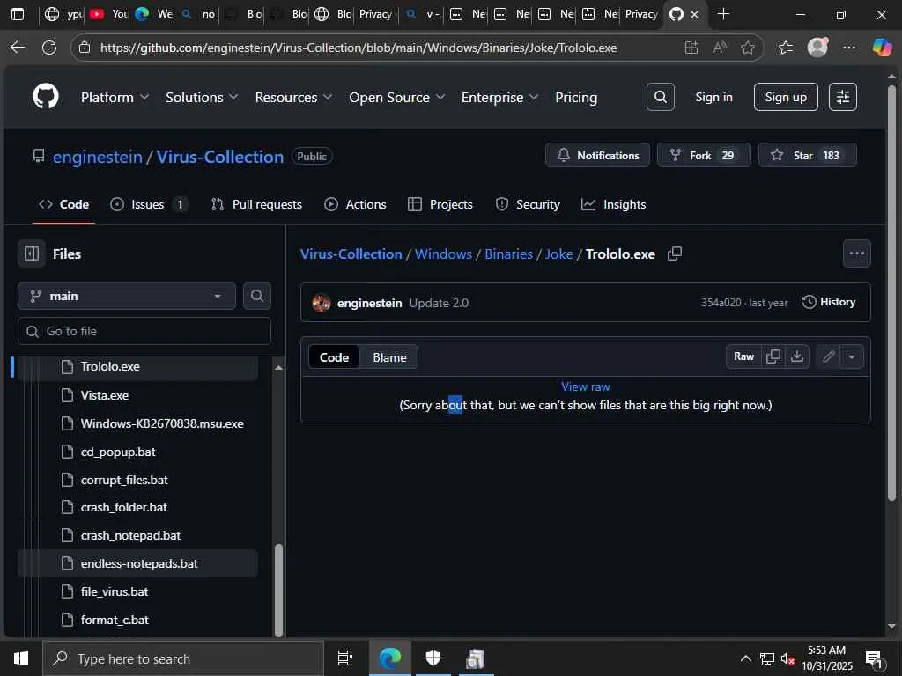Click the Sign up button
Viewport: 902px width, 676px height.
(786, 97)
